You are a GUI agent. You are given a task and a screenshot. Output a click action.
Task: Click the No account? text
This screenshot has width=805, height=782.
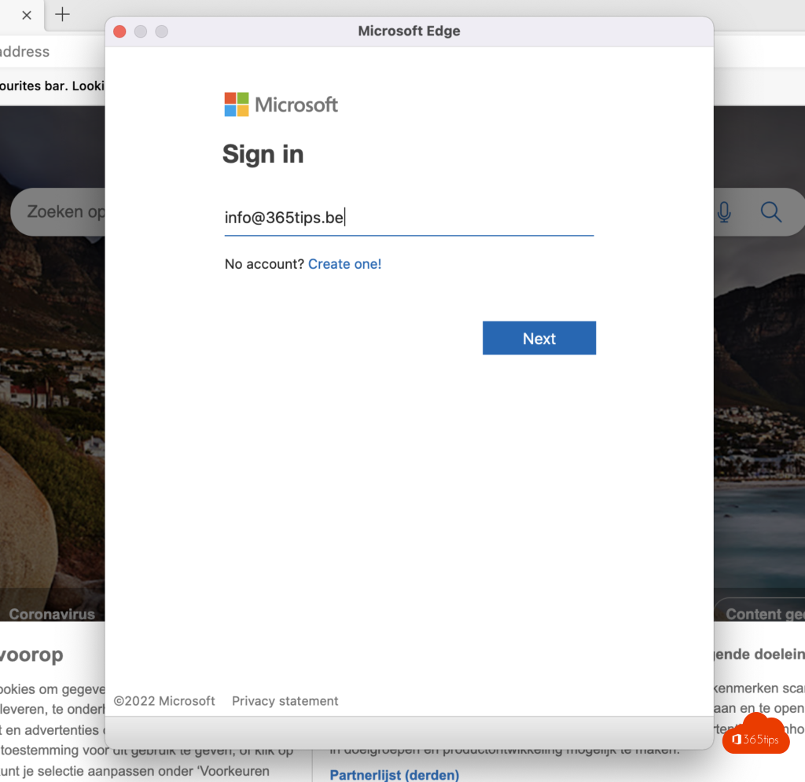264,264
